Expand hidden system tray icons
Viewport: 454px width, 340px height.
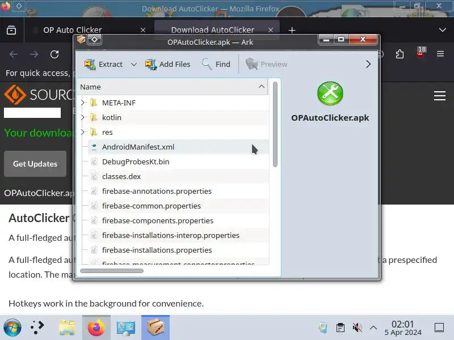[x=373, y=328]
